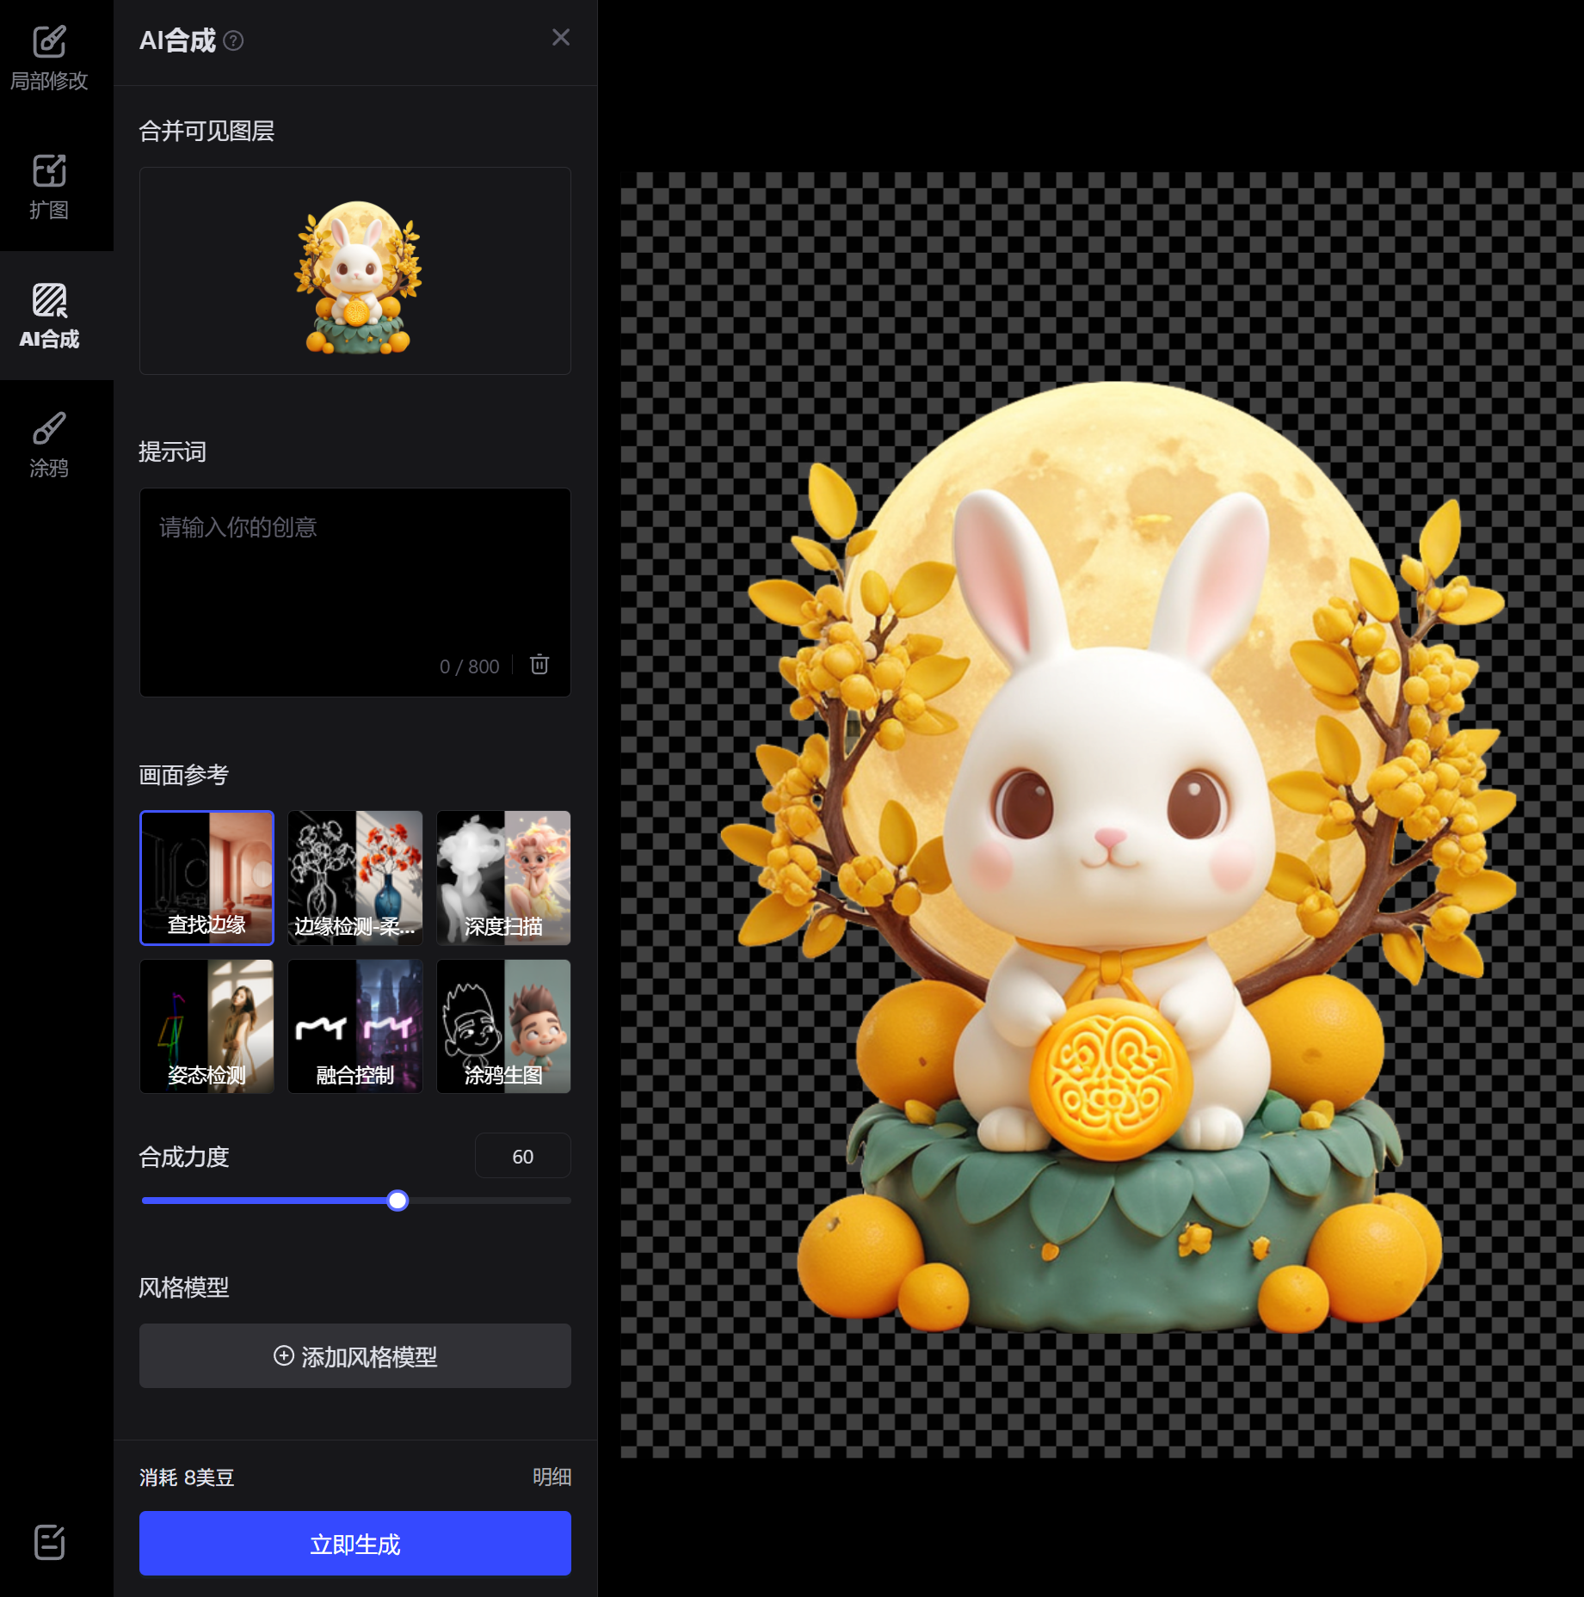Click the 0 / 800 character counter

pos(470,666)
